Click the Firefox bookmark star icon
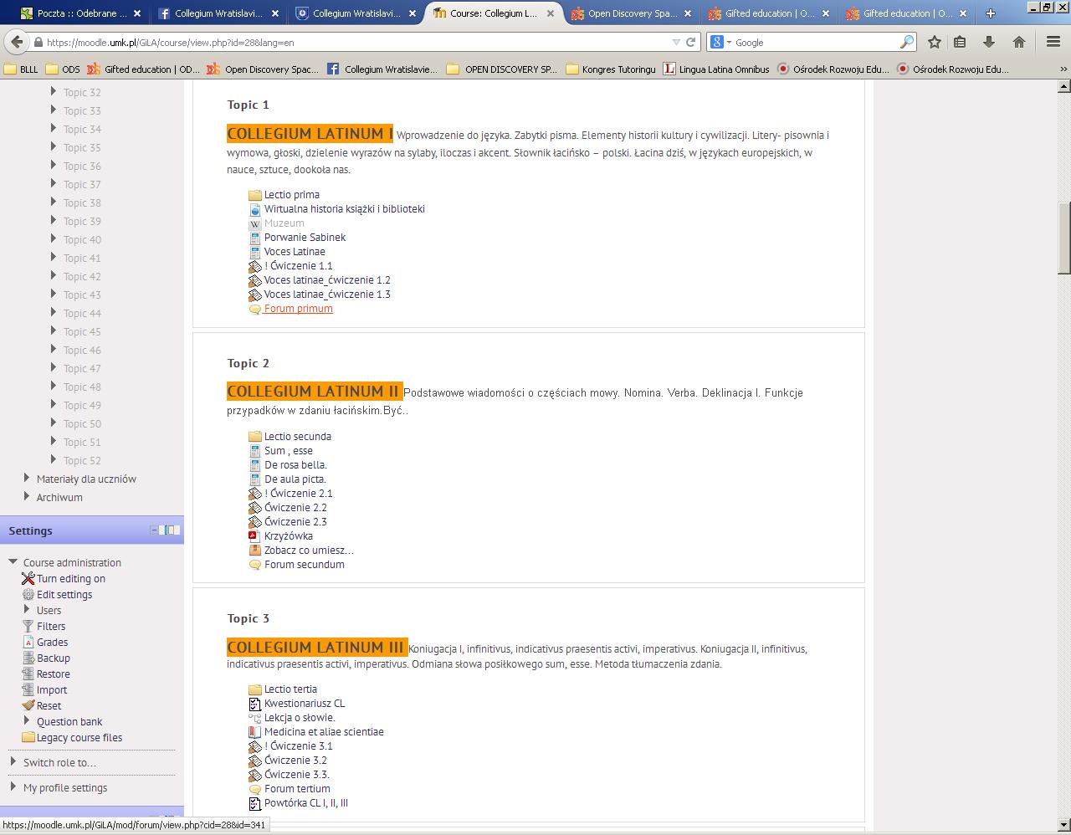 pyautogui.click(x=935, y=42)
